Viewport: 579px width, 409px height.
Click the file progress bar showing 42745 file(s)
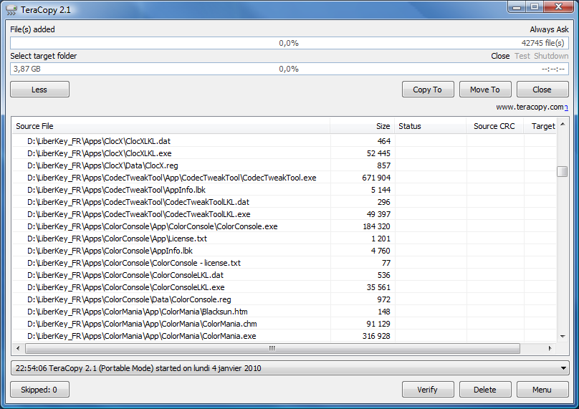coord(289,43)
